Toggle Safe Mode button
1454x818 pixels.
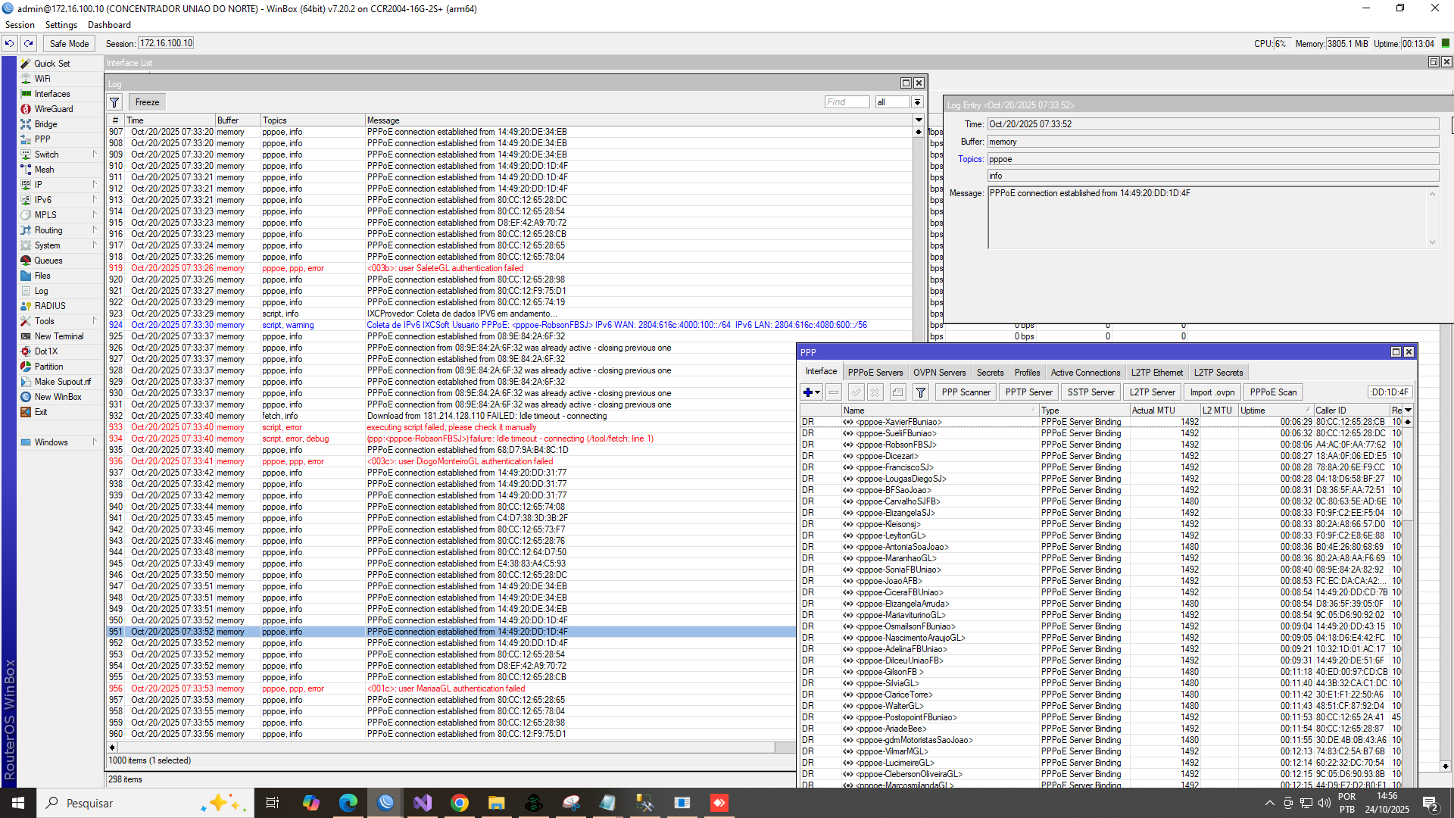pos(69,44)
